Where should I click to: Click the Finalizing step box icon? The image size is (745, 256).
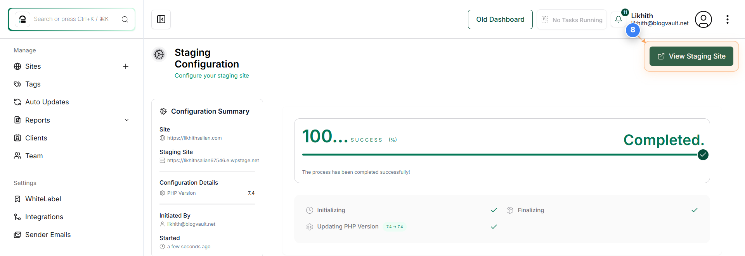click(510, 210)
